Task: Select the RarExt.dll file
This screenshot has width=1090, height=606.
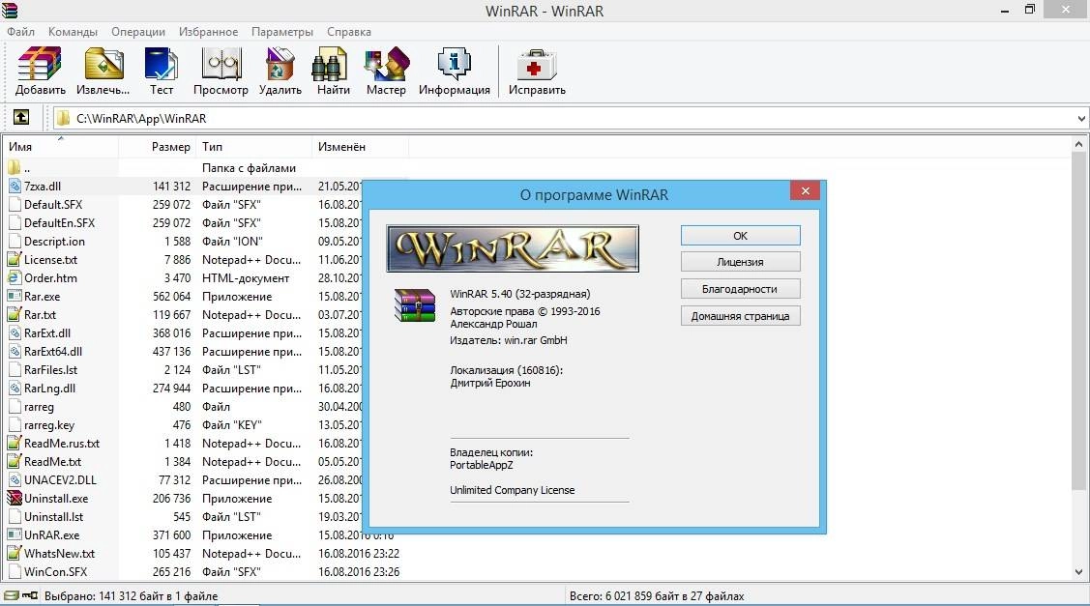Action: 47,332
